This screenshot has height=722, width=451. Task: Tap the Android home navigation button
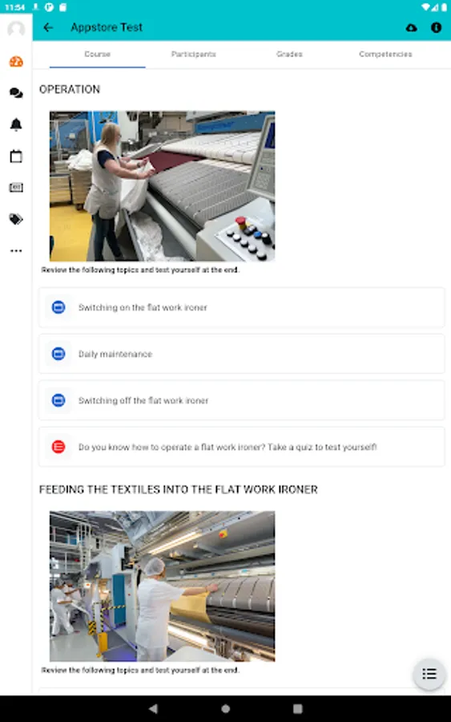tap(225, 708)
